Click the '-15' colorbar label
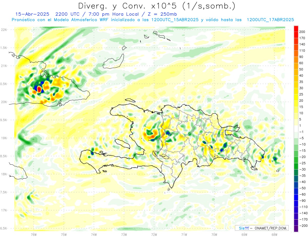308x238 pixels. pos(303,150)
